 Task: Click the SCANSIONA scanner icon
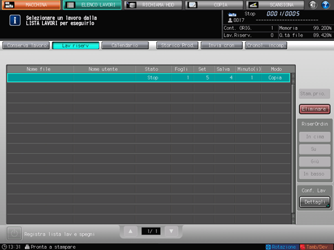coord(253,5)
